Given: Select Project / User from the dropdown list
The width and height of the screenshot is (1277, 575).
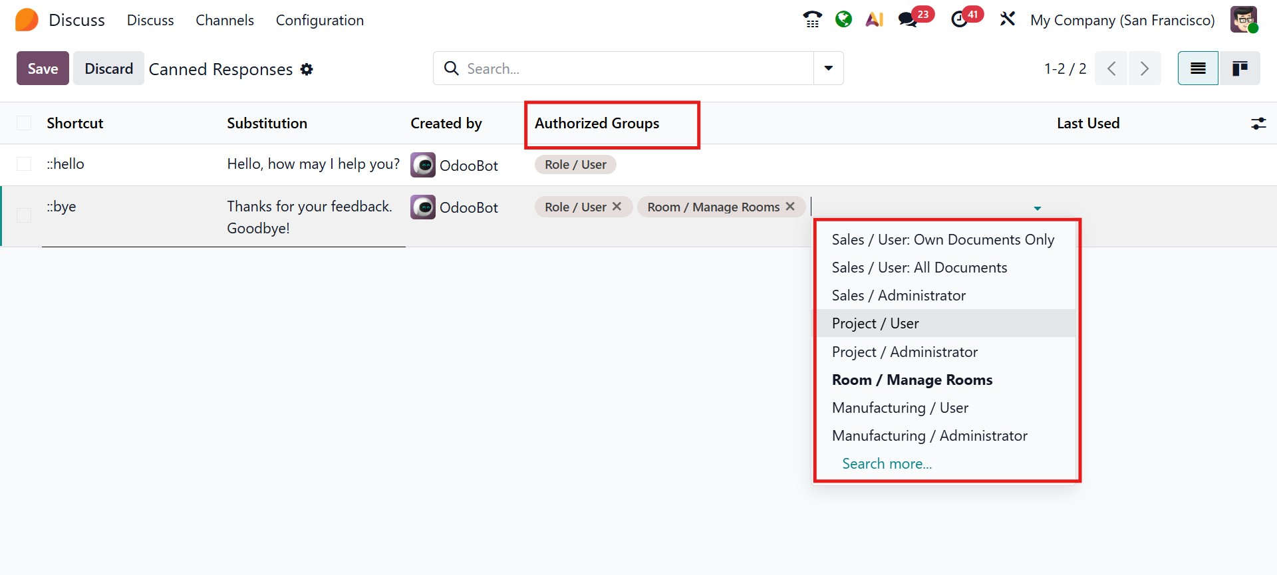Looking at the screenshot, I should click(875, 324).
